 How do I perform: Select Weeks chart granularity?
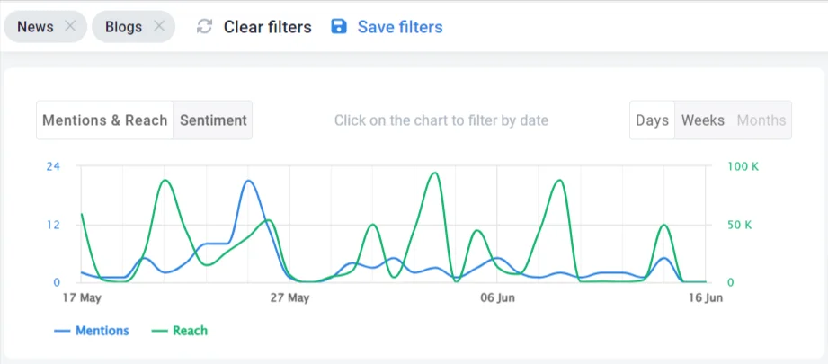(x=703, y=120)
